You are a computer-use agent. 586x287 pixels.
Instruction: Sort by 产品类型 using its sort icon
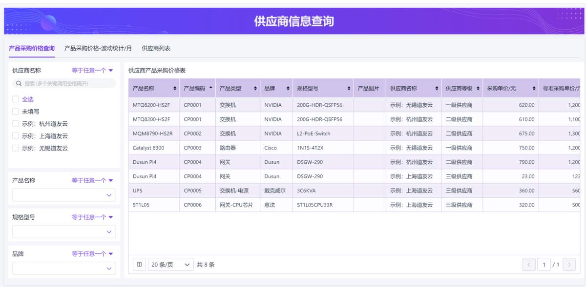(255, 89)
